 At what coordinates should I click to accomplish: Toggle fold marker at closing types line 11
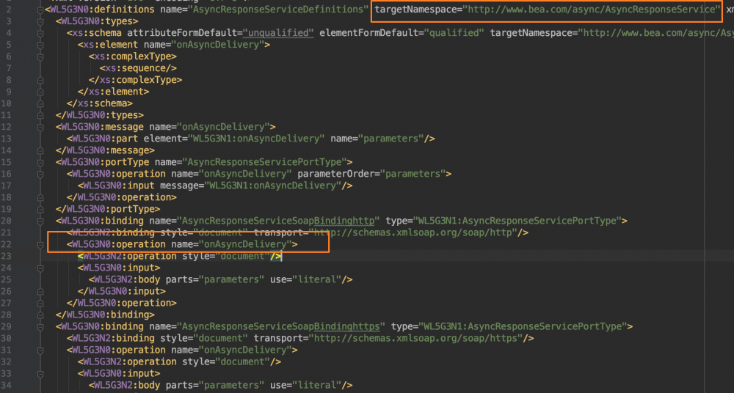(40, 115)
